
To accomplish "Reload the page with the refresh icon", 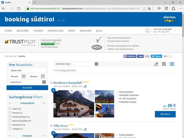I will point(19,8).
